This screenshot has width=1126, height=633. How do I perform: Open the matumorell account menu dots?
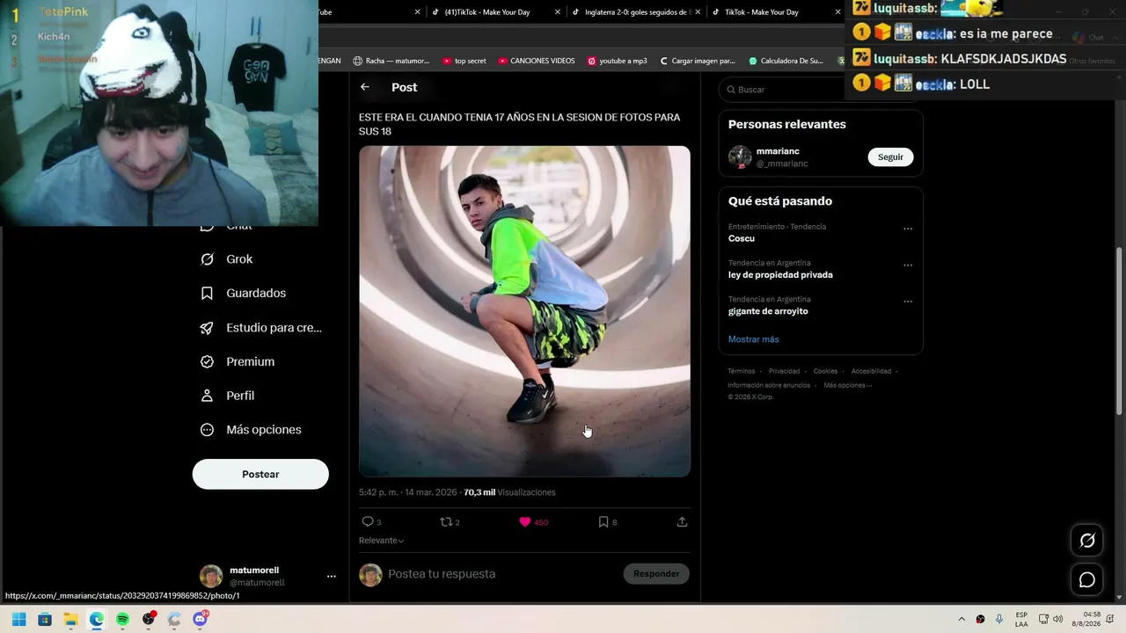click(x=332, y=577)
